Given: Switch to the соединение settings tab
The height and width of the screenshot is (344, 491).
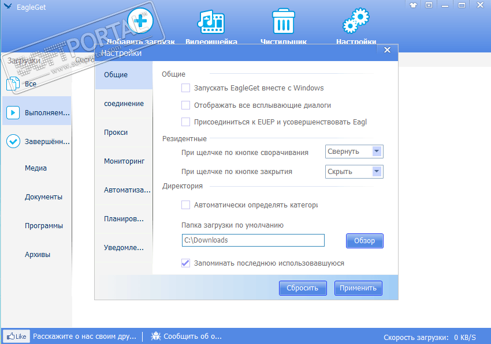Looking at the screenshot, I should [124, 103].
